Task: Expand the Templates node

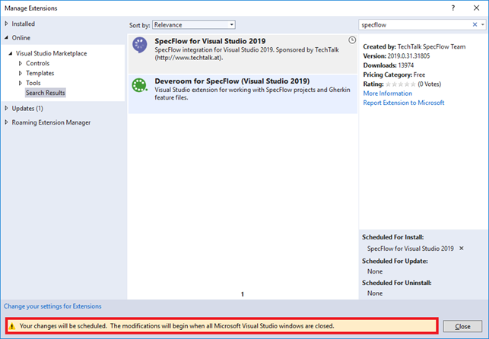Action: click(21, 73)
